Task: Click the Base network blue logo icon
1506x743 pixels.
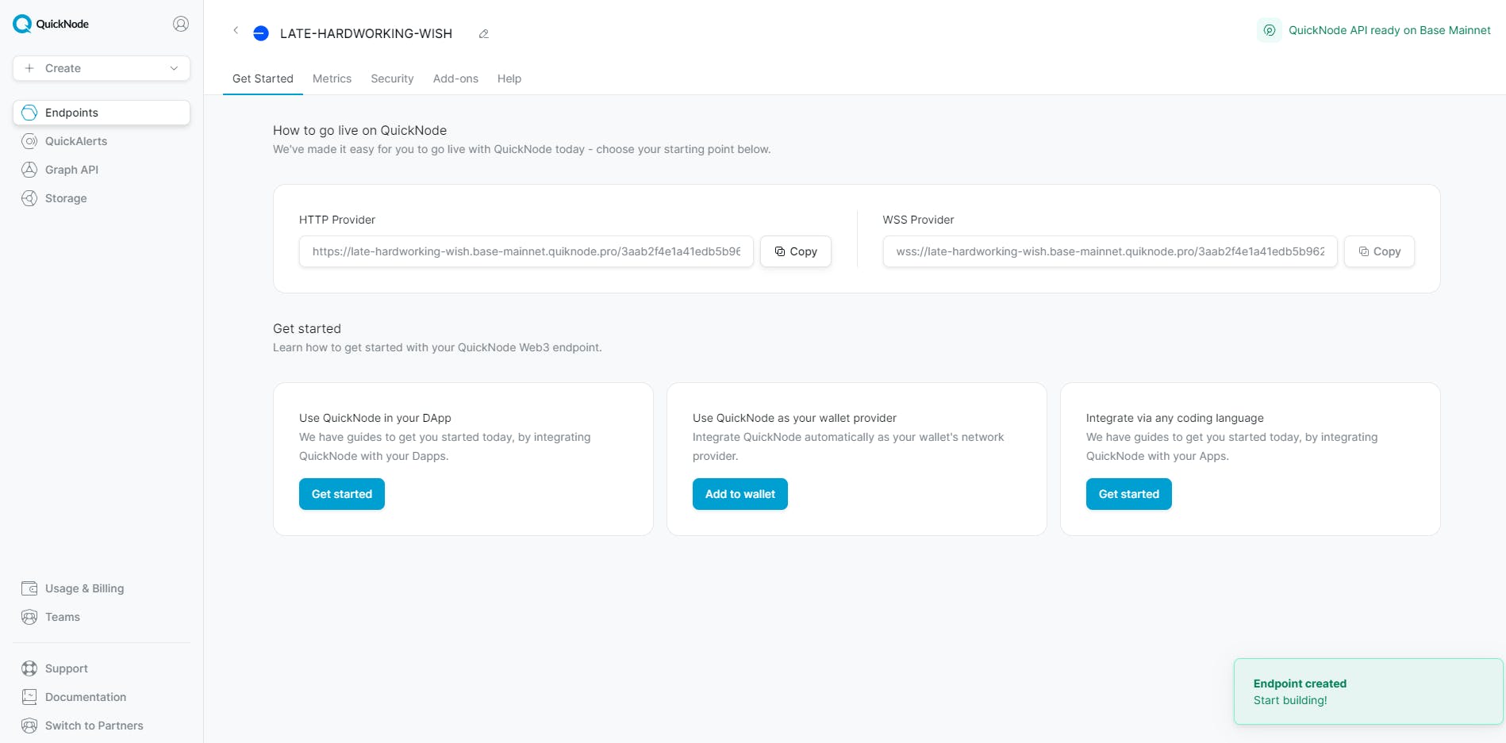Action: (x=260, y=33)
